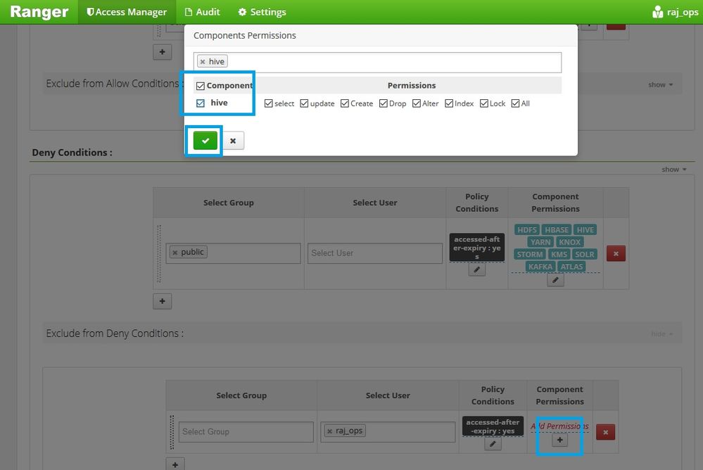Click the KAFKA permission tag

click(x=540, y=267)
